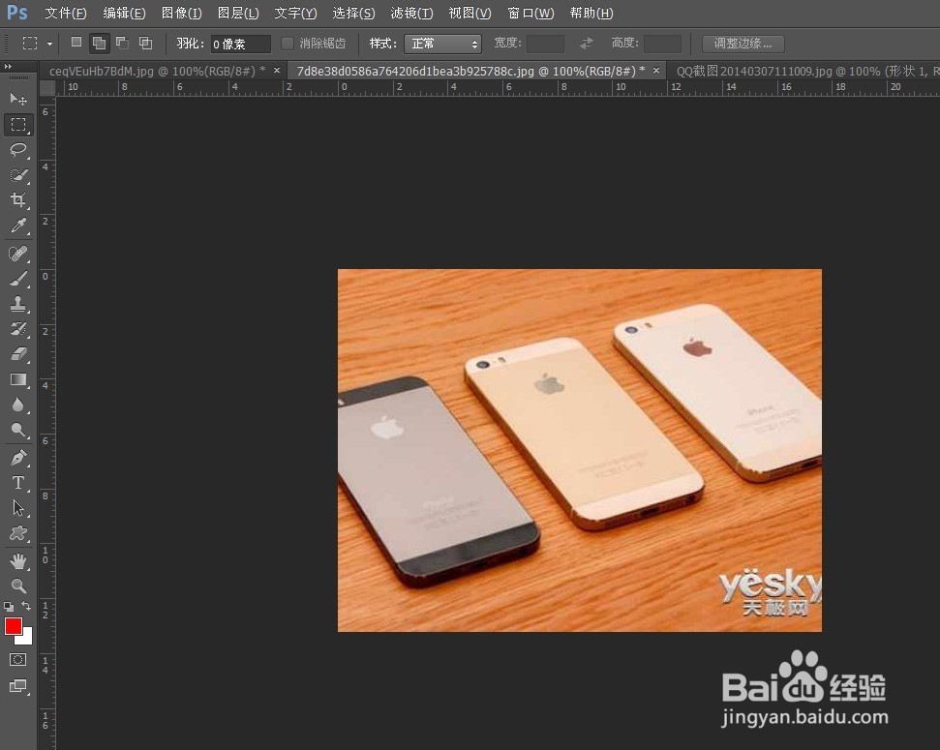Click the white background color swatch
This screenshot has width=940, height=750.
pos(26,638)
